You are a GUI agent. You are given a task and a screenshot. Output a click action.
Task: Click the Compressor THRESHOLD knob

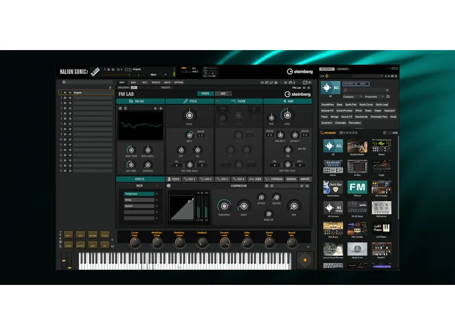click(x=224, y=206)
